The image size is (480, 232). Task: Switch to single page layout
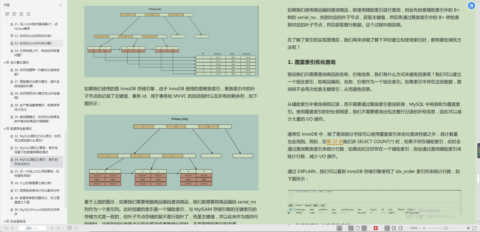(358, 228)
